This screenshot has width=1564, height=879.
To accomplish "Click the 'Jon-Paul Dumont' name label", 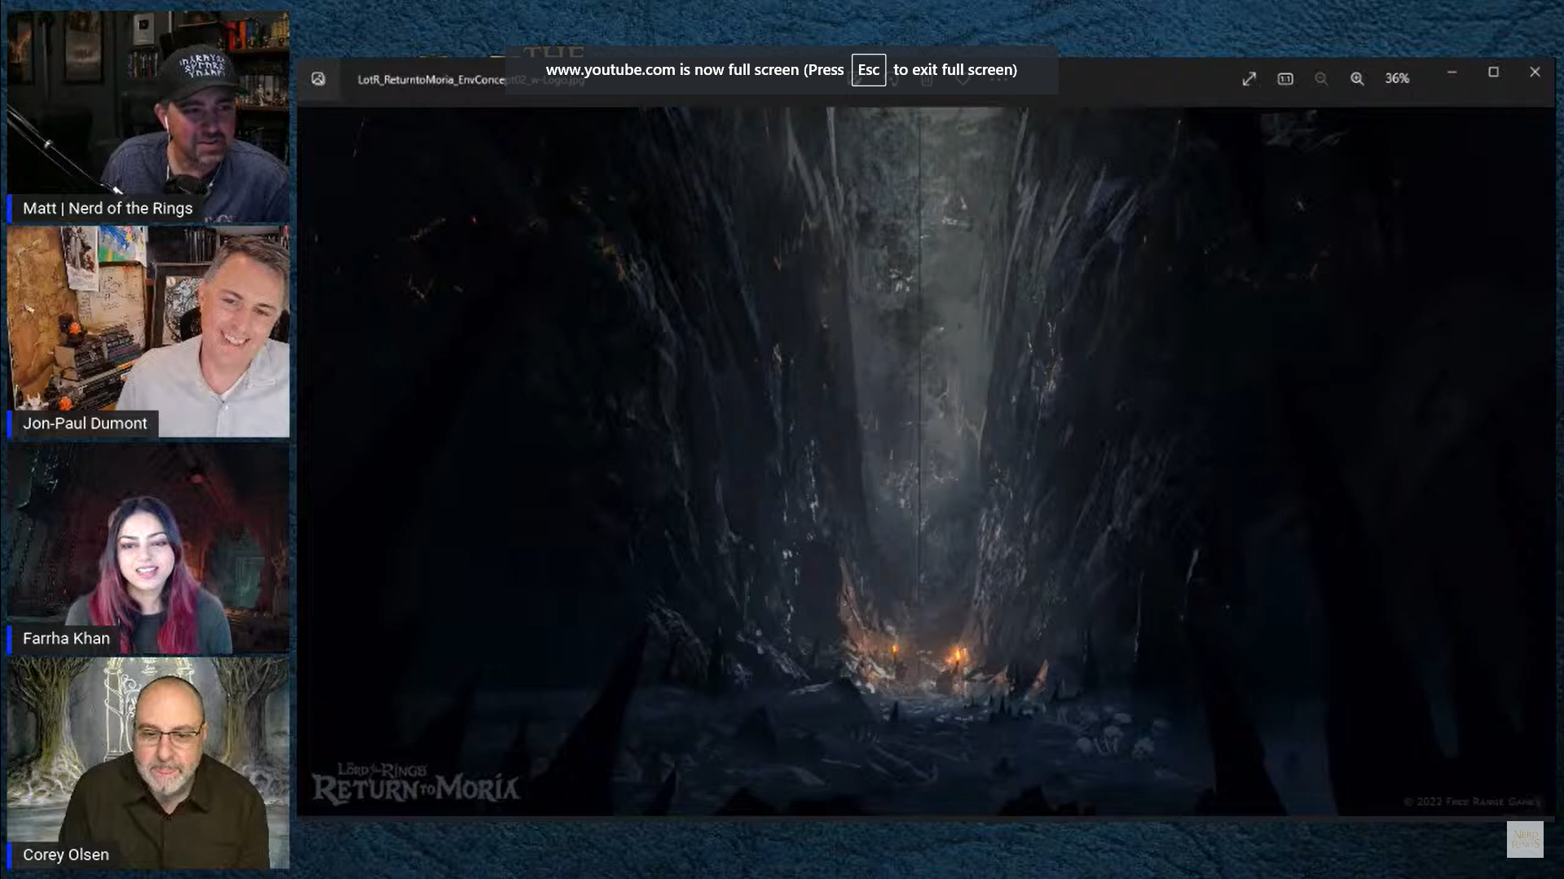I will click(x=85, y=424).
